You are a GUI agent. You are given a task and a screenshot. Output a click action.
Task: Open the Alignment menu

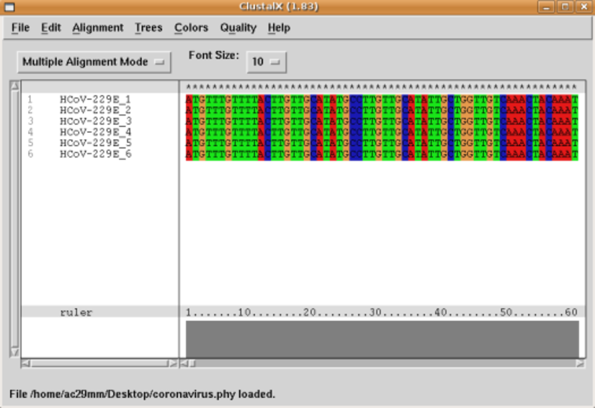coord(97,28)
